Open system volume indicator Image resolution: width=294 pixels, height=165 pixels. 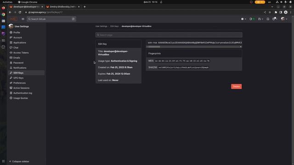point(282,2)
